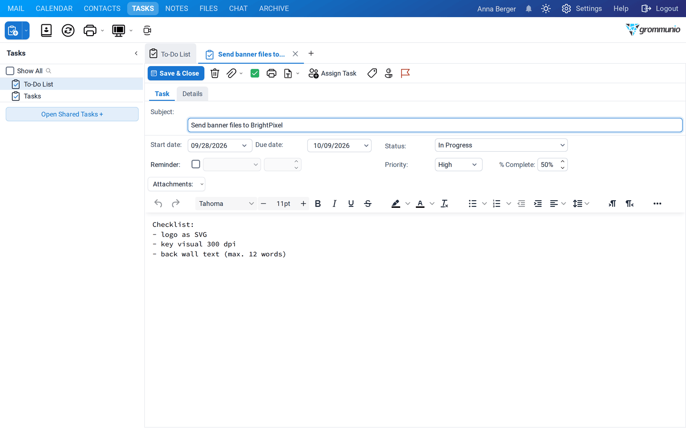Select Tasks folder in the sidebar

(71, 96)
